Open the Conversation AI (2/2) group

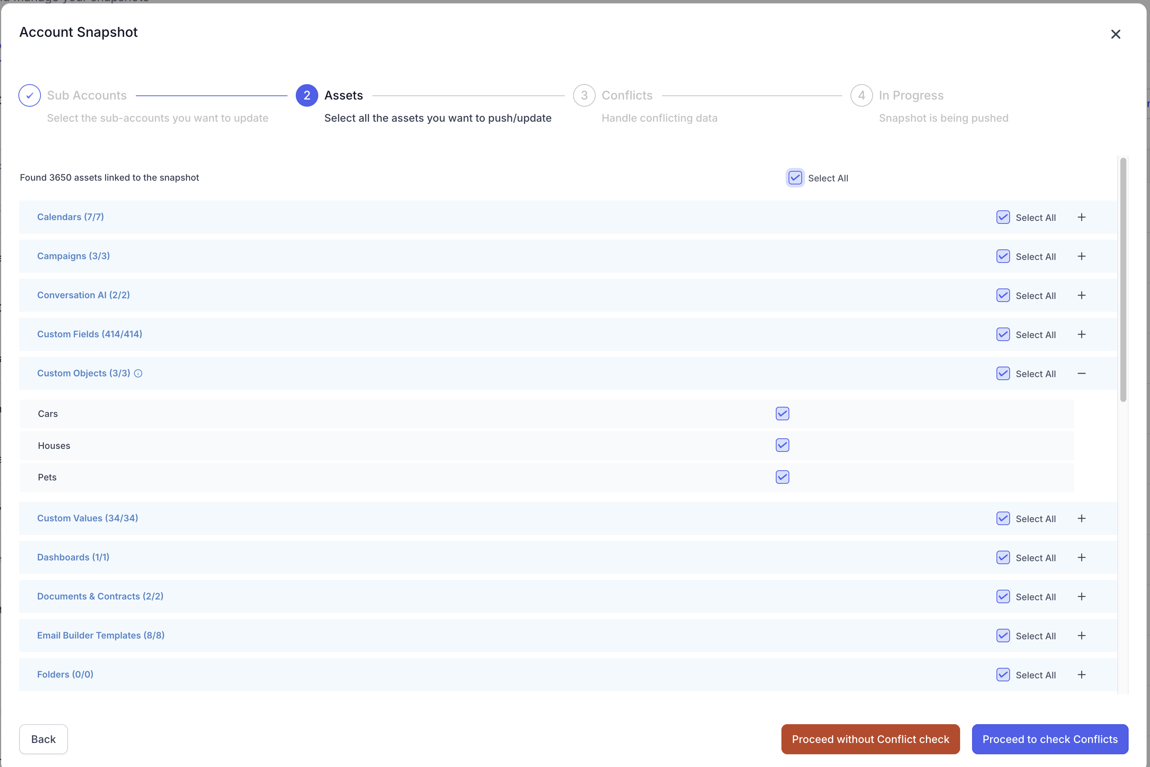point(1082,296)
